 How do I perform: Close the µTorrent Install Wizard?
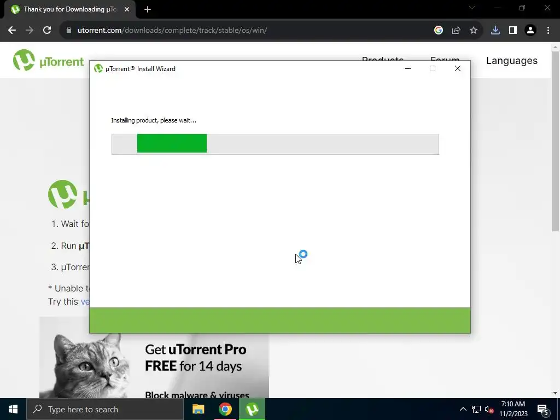click(458, 68)
